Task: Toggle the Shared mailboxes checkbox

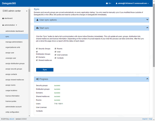Action: [37, 60]
